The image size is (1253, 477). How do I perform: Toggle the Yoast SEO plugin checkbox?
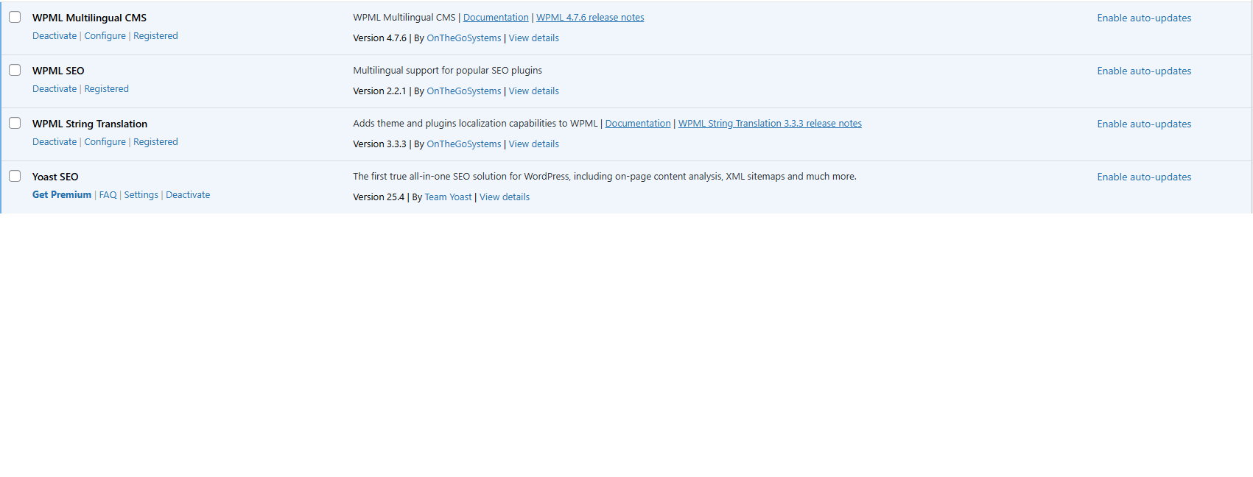pos(15,176)
